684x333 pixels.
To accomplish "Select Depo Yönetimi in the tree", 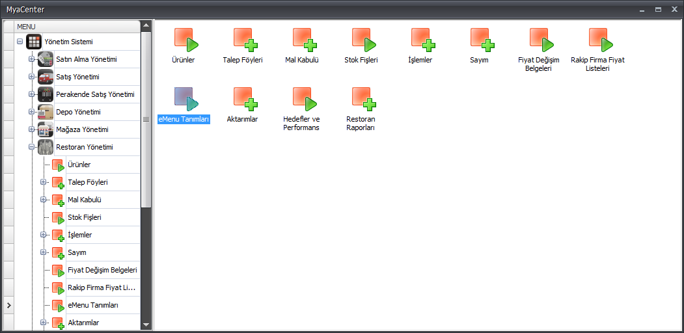I will pyautogui.click(x=77, y=112).
